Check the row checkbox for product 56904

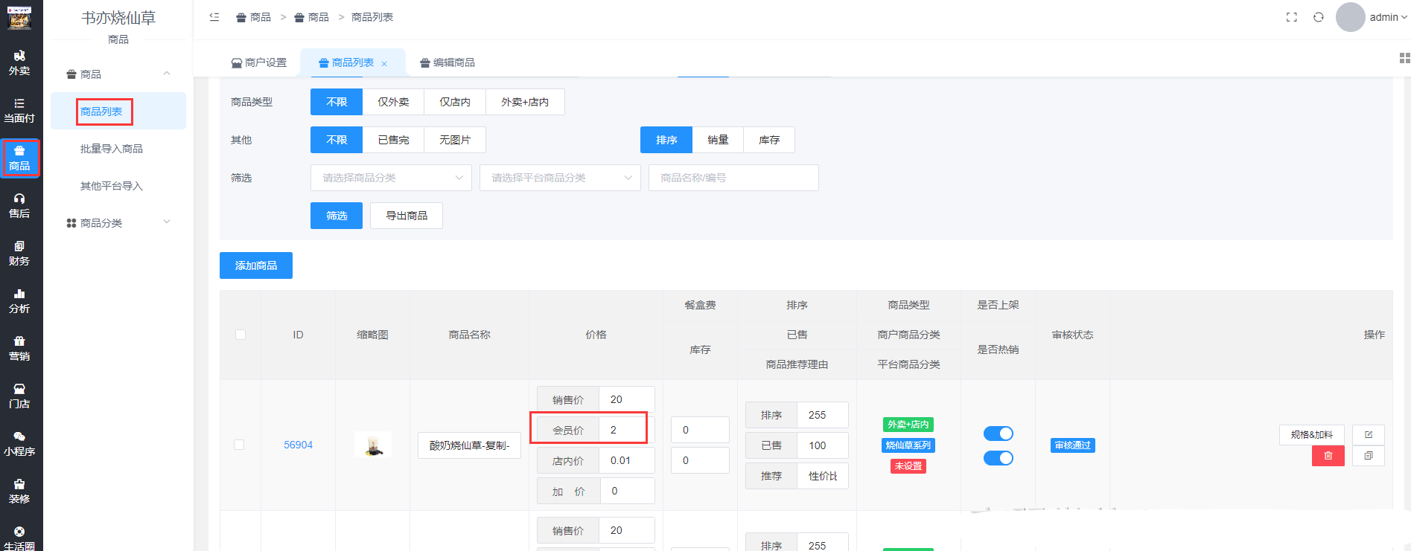[x=239, y=445]
